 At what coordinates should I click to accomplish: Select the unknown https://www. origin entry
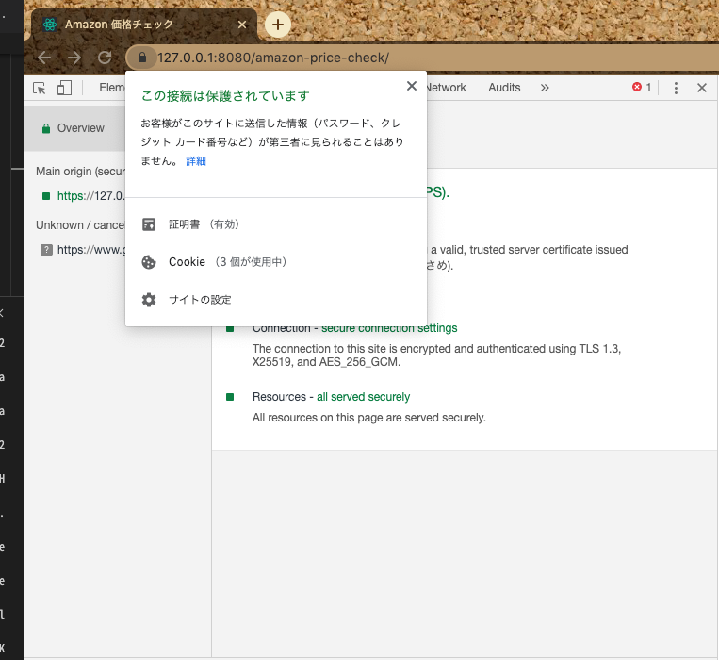tap(90, 250)
